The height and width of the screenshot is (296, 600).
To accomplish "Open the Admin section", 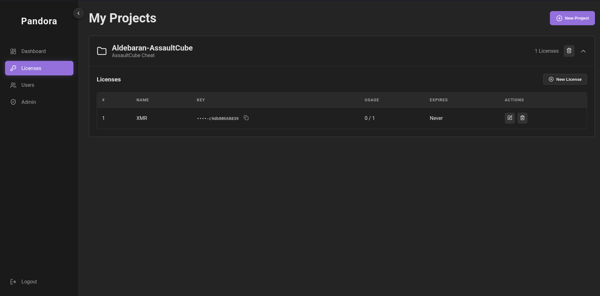I will point(39,102).
